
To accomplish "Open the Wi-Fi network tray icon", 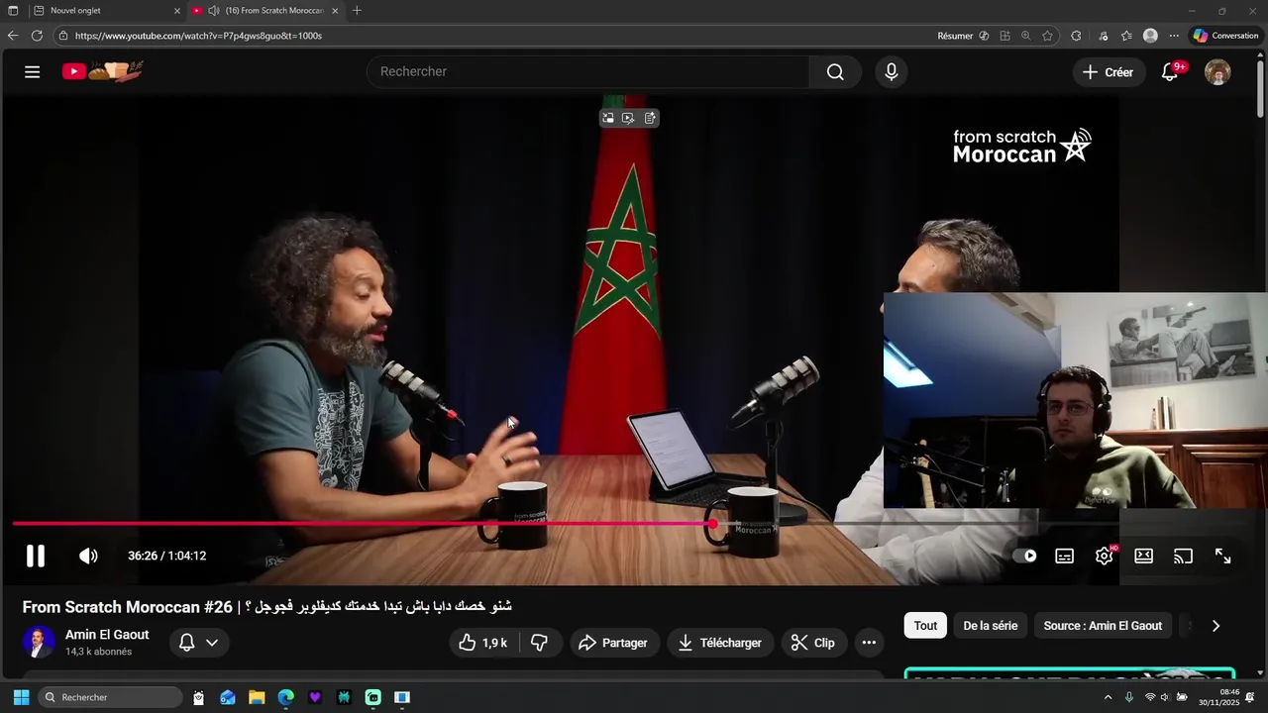I will coord(1150,697).
